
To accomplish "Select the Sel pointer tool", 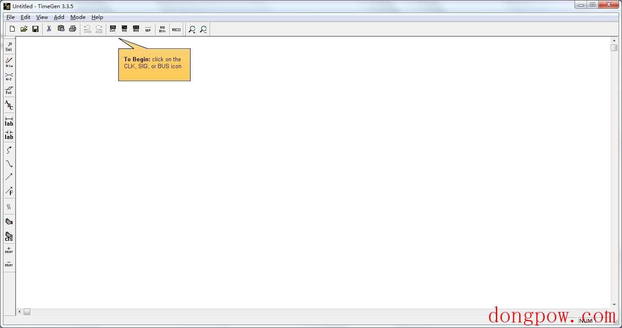I will pyautogui.click(x=9, y=47).
